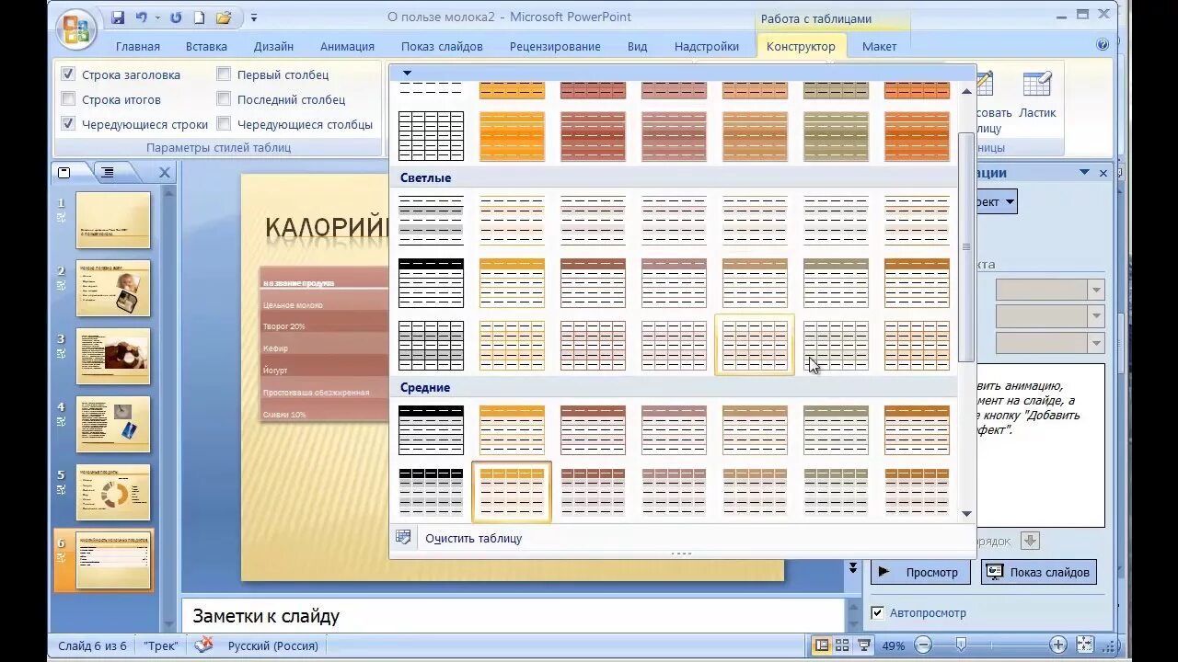This screenshot has width=1178, height=662.
Task: Click the arrow at the top of the styles gallery
Action: coord(407,73)
